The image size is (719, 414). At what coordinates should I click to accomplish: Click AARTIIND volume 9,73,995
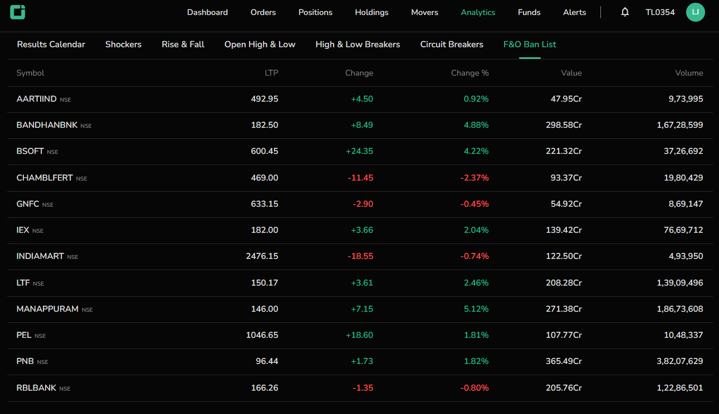click(x=686, y=99)
